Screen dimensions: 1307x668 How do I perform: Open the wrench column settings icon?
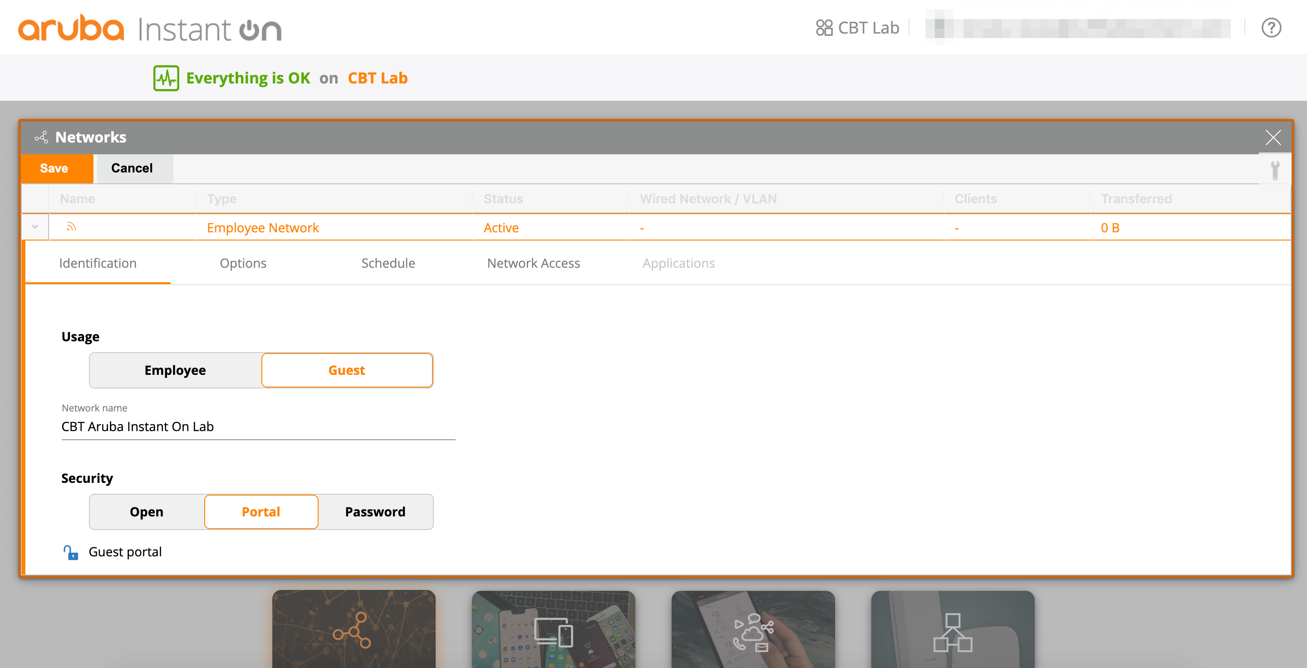coord(1275,169)
